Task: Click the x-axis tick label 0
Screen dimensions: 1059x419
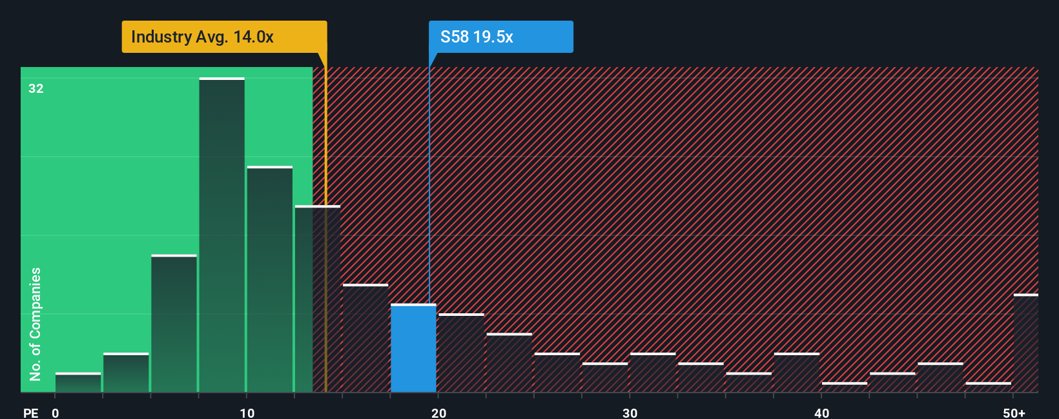Action: tap(56, 413)
